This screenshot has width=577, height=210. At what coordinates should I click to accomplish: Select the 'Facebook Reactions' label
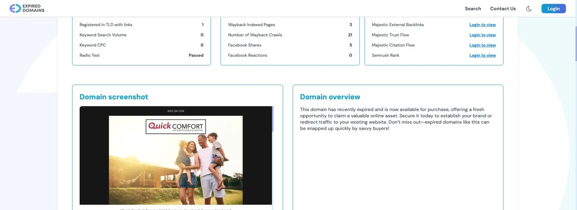[x=247, y=55]
